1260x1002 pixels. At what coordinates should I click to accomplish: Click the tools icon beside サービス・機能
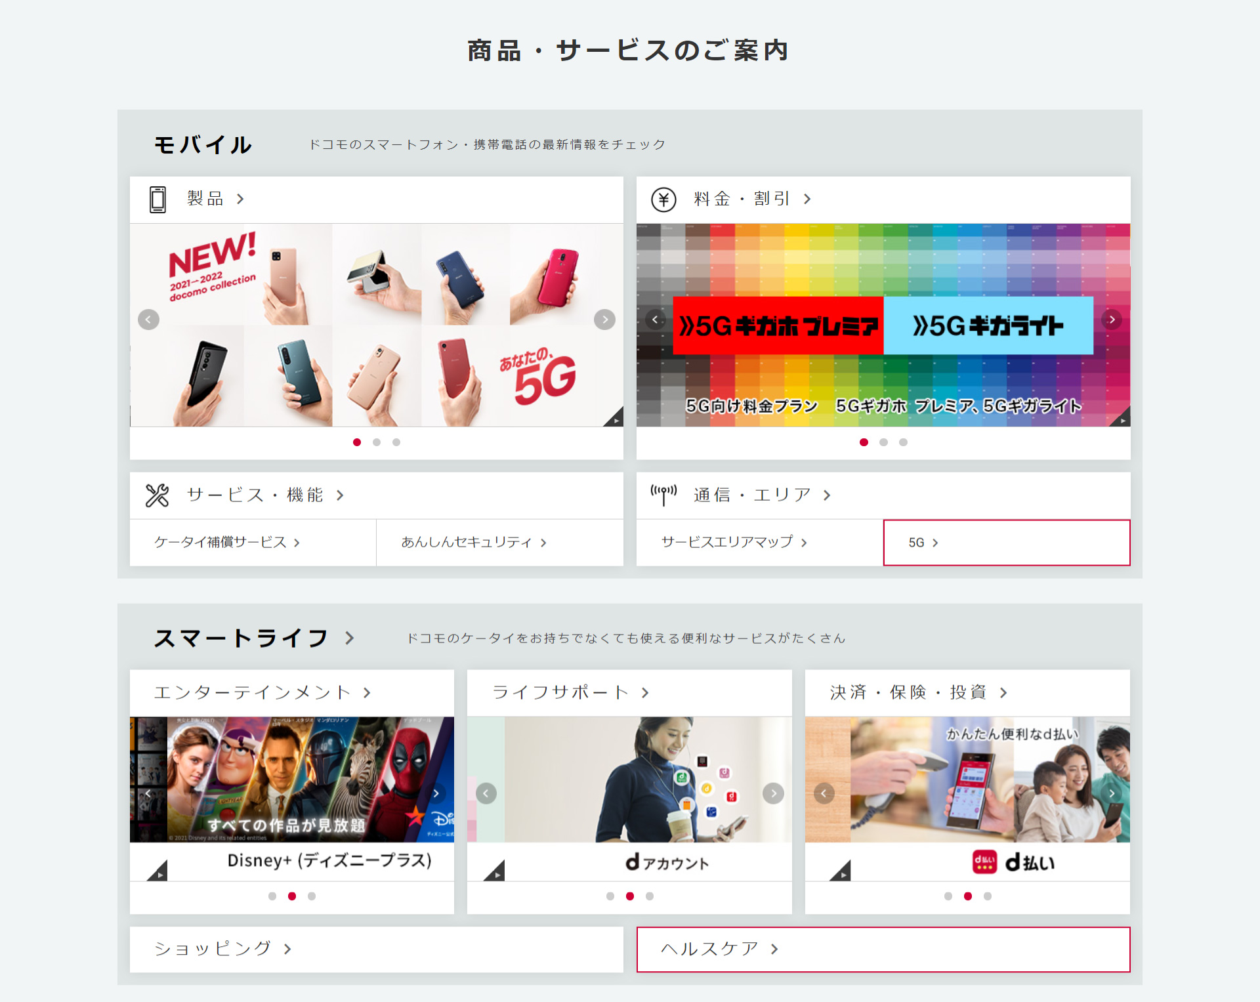(157, 495)
